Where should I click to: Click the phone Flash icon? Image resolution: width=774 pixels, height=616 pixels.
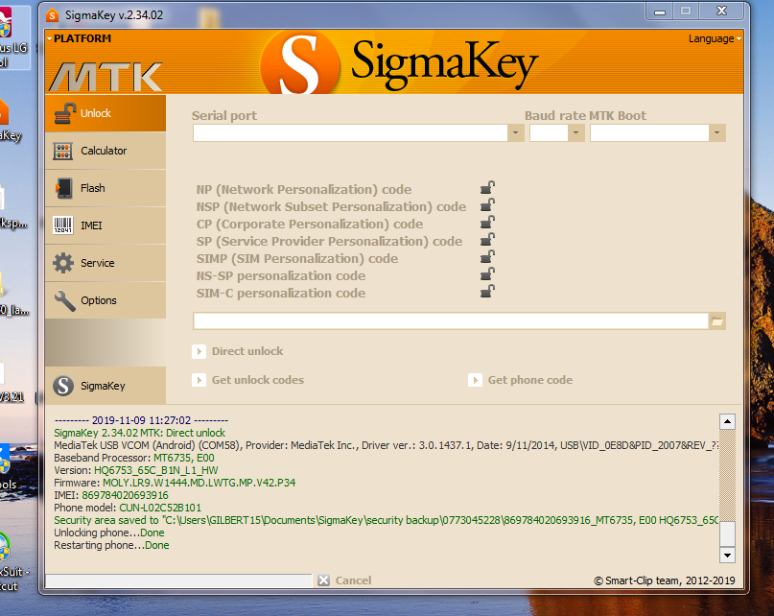(63, 188)
